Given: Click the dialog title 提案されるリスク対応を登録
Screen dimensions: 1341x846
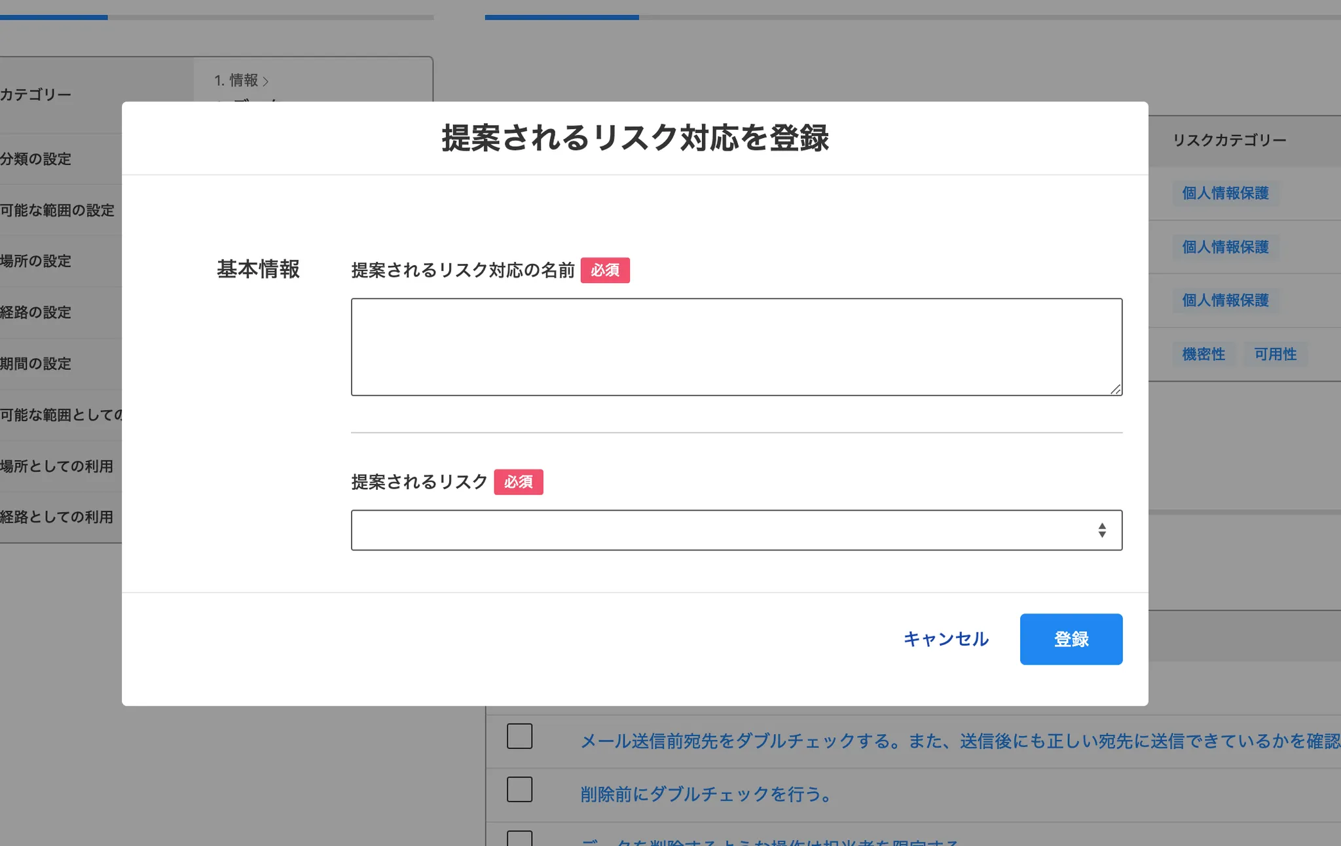Looking at the screenshot, I should [635, 138].
